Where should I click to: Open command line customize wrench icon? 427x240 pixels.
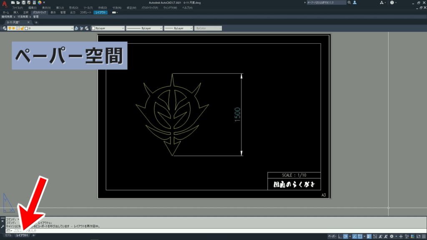[x=3, y=227]
